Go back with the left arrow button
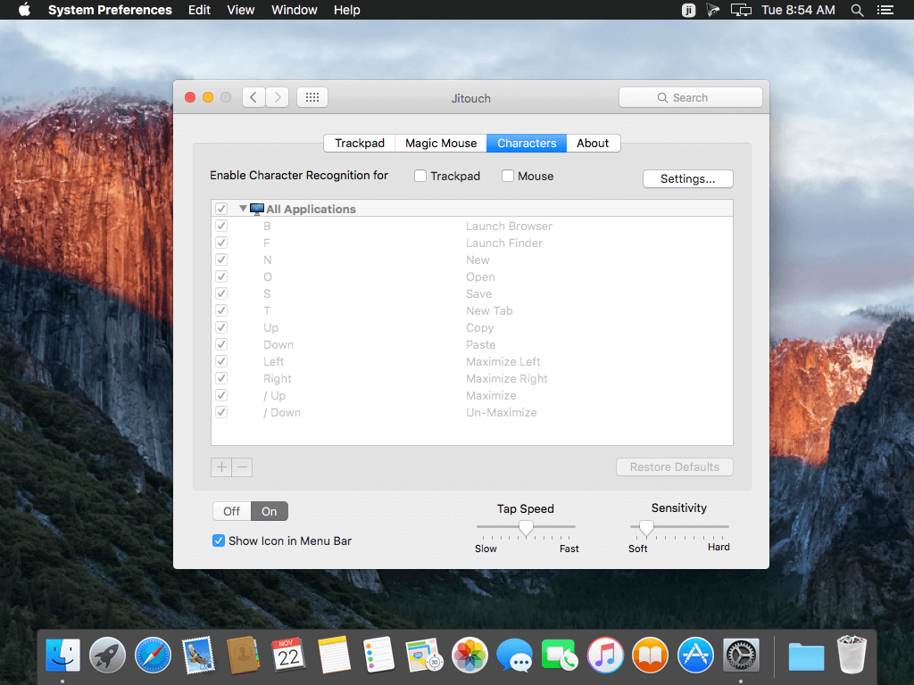Viewport: 914px width, 685px height. (253, 97)
